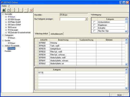Select 01-Braun under Kategorien
This screenshot has height=97, width=130.
pos(11,38)
